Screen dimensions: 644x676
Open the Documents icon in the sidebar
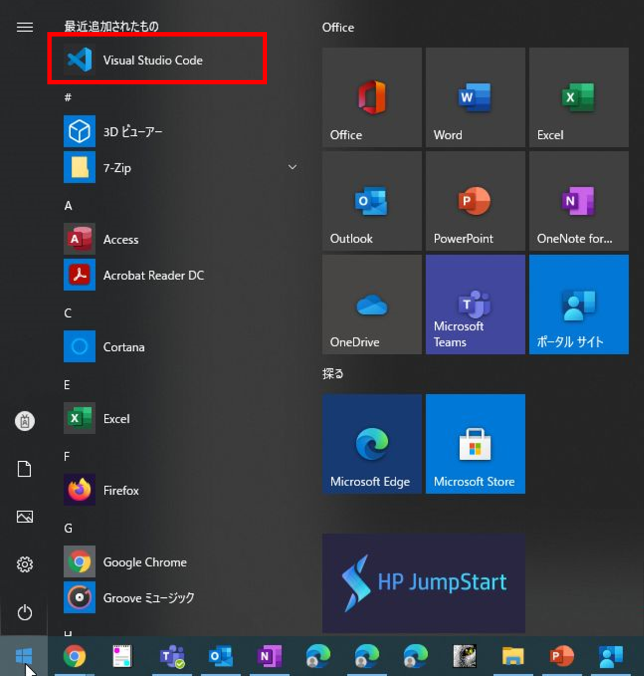[x=24, y=469]
